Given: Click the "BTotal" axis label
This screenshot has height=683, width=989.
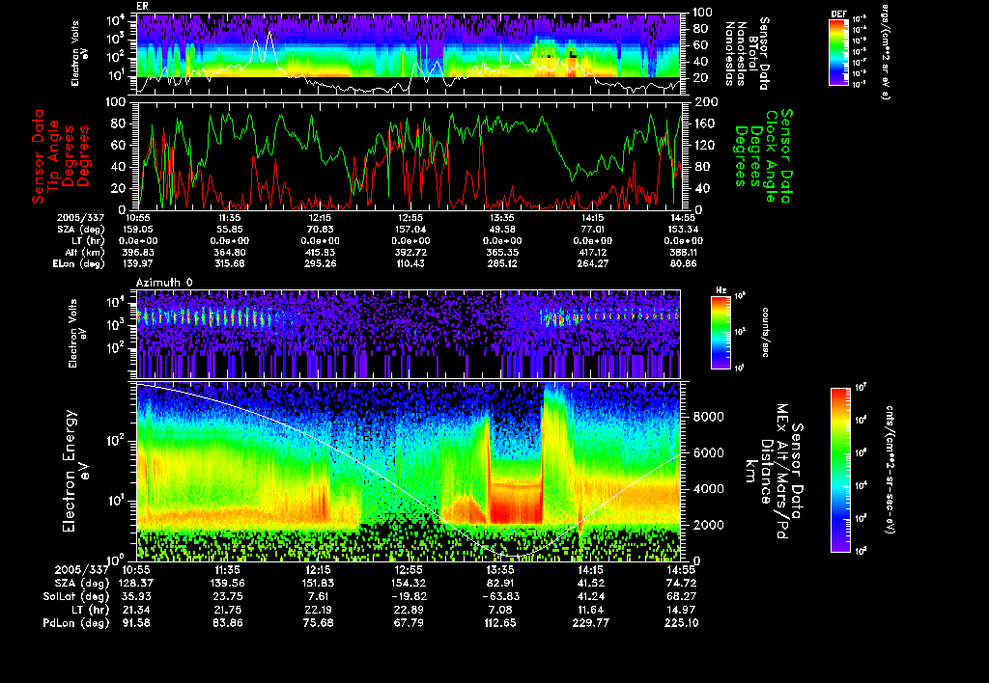Looking at the screenshot, I should coord(753,54).
